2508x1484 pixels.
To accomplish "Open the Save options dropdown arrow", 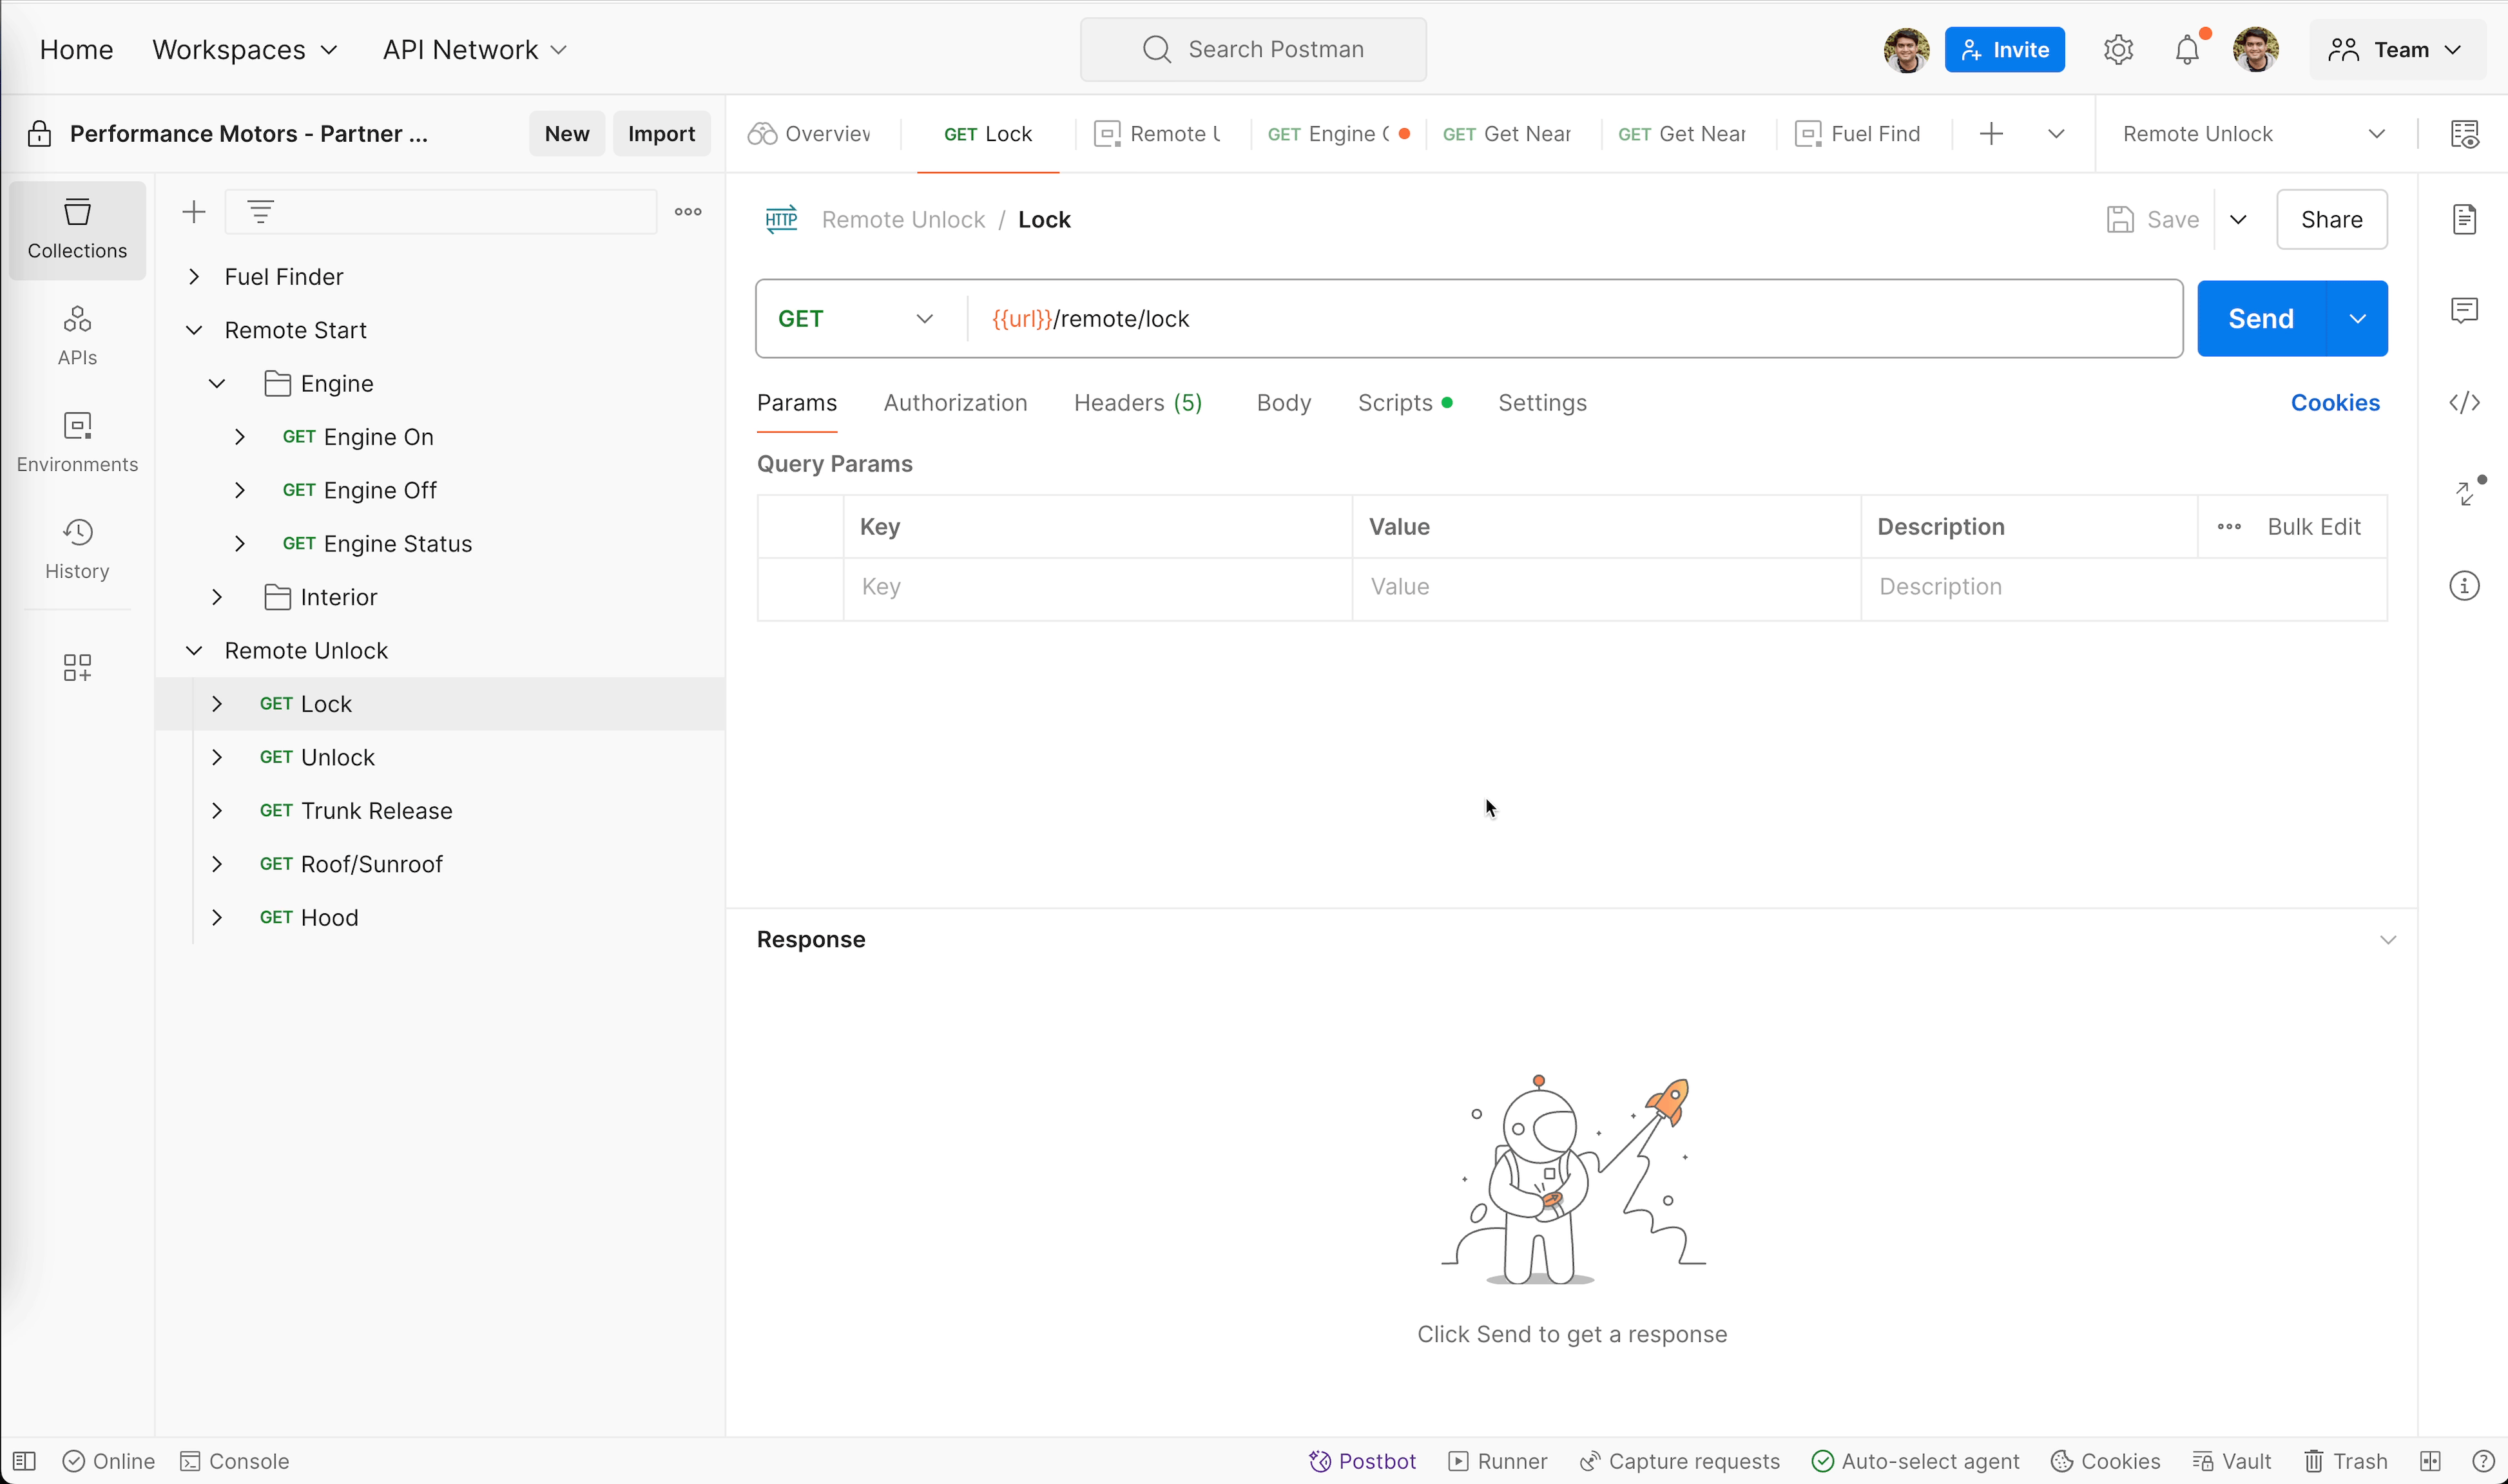I will click(x=2238, y=220).
